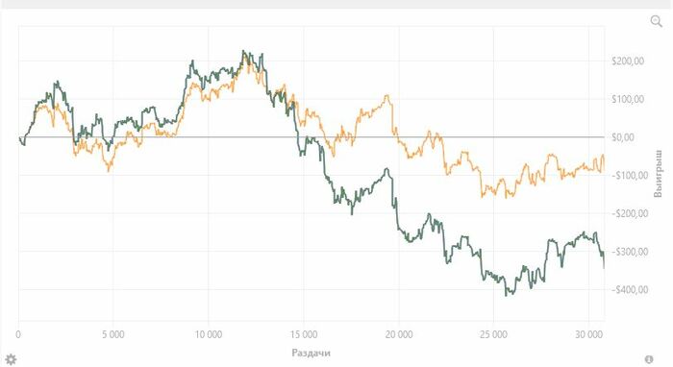Click the -$400,00 axis label

pos(630,290)
